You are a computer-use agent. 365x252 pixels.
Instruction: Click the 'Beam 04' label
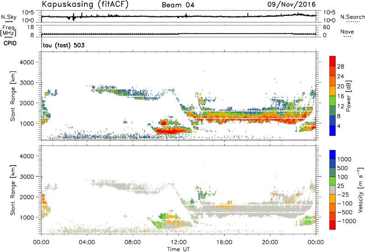pos(178,5)
